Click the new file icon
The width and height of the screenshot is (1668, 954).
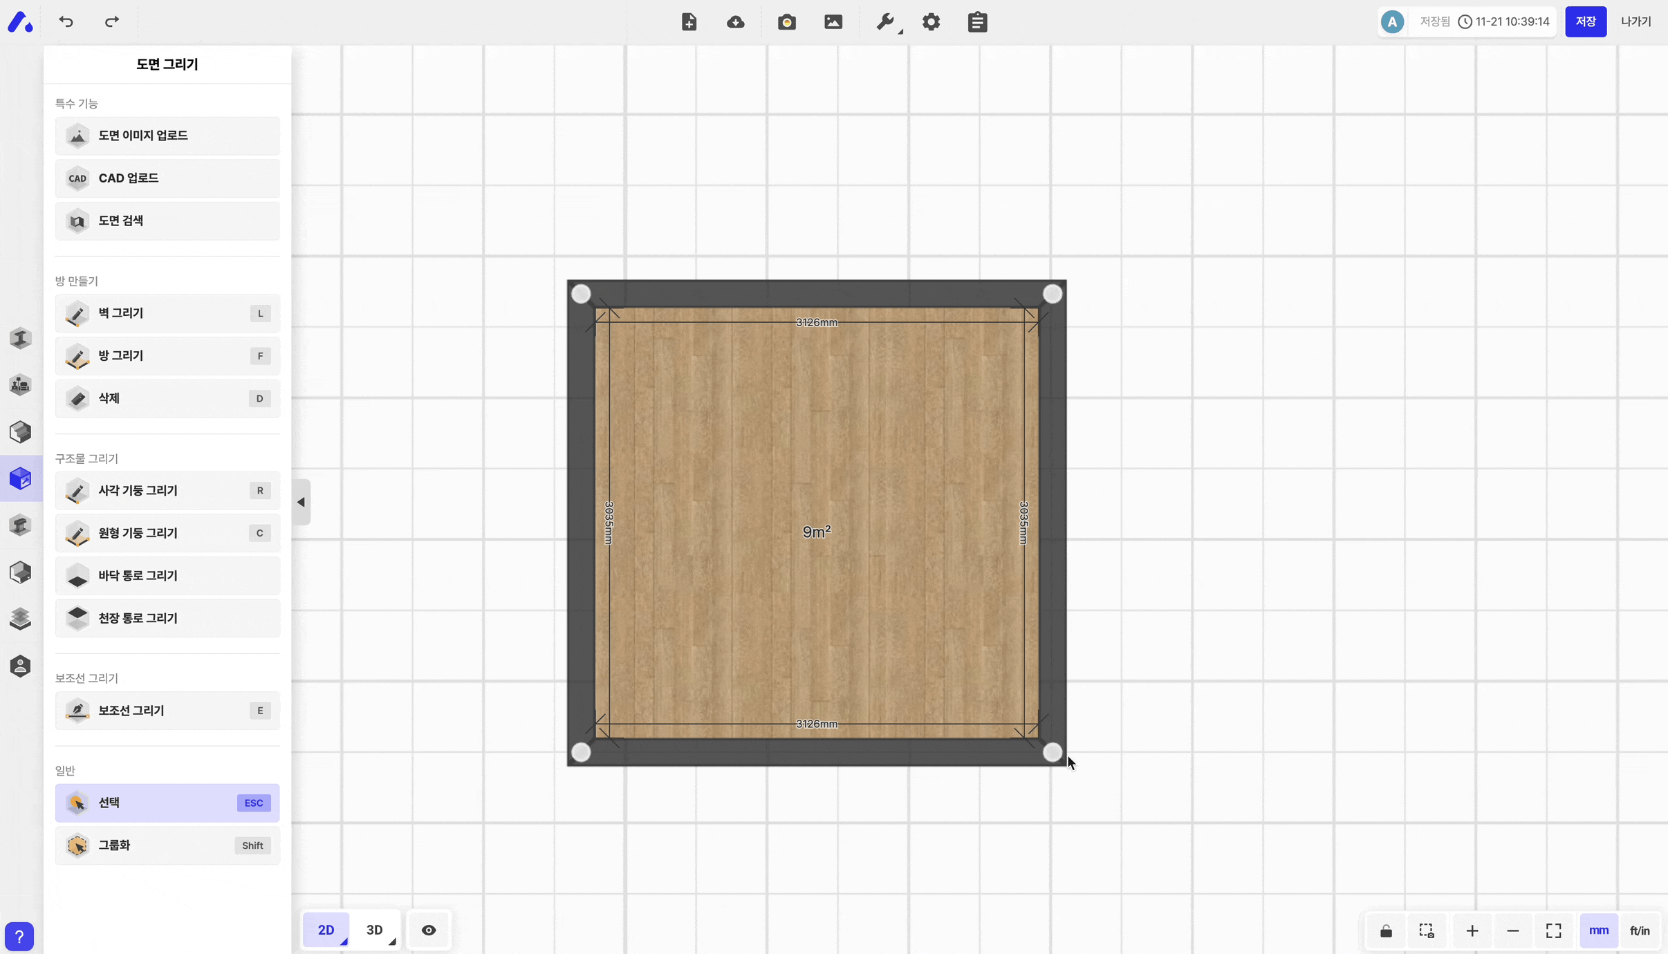[x=689, y=22]
